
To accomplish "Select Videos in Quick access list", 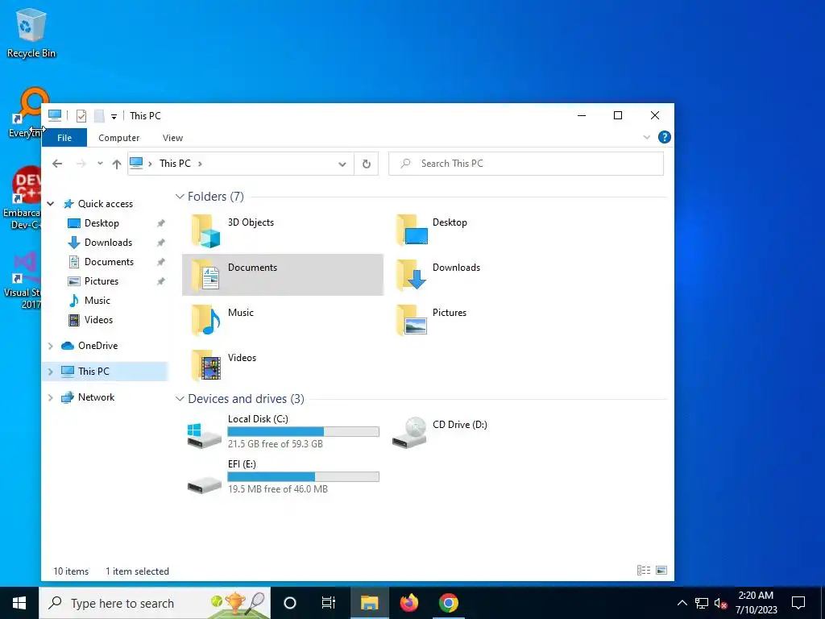I will (98, 320).
